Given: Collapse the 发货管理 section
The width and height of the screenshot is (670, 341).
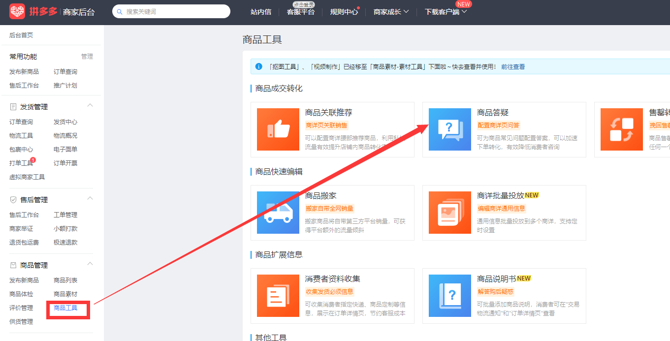Looking at the screenshot, I should click(x=89, y=105).
